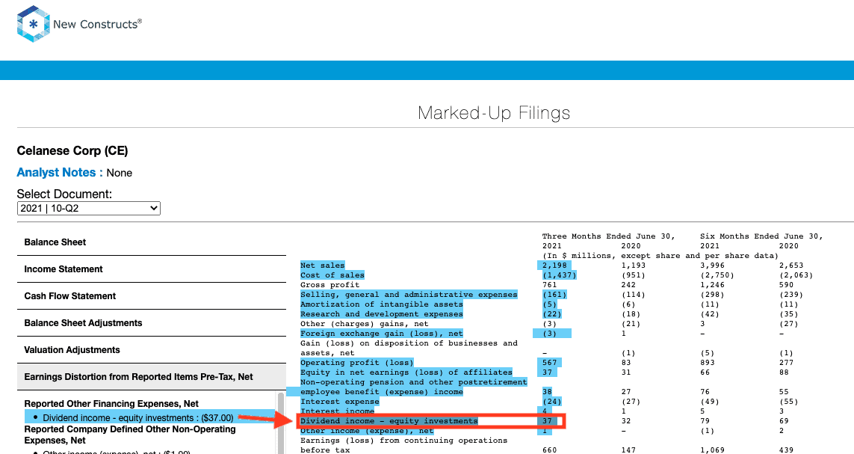Click Research and development expenses label
The height and width of the screenshot is (454, 854).
coord(382,314)
